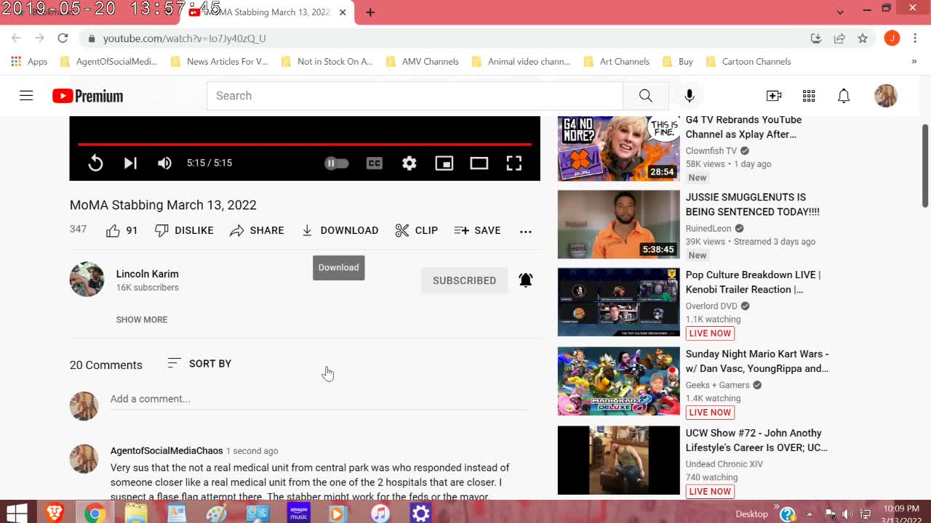The image size is (931, 523).
Task: Click the red video progress bar
Action: pos(305,145)
